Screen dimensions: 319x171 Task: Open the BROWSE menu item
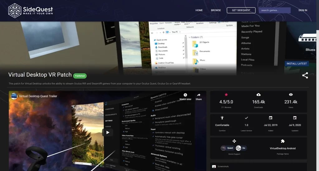point(216,10)
